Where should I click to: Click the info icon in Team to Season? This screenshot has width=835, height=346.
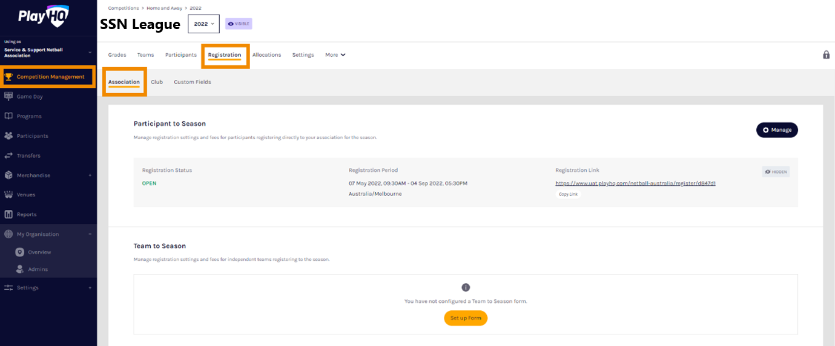pos(465,287)
